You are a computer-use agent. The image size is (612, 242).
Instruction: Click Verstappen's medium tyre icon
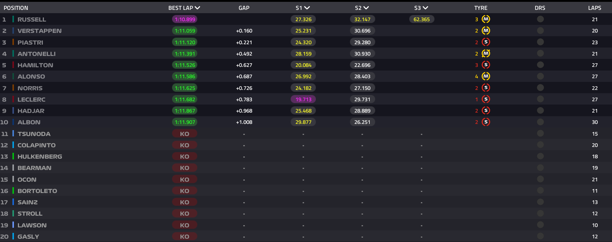pyautogui.click(x=486, y=31)
